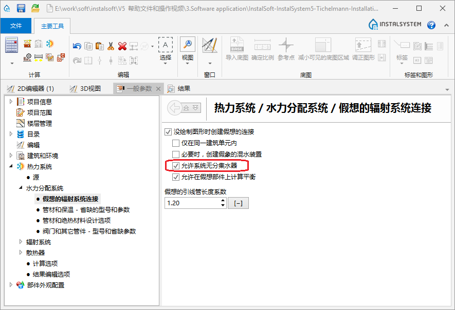Click the calculator icon in the ribbon
455x310 pixels.
(12, 46)
